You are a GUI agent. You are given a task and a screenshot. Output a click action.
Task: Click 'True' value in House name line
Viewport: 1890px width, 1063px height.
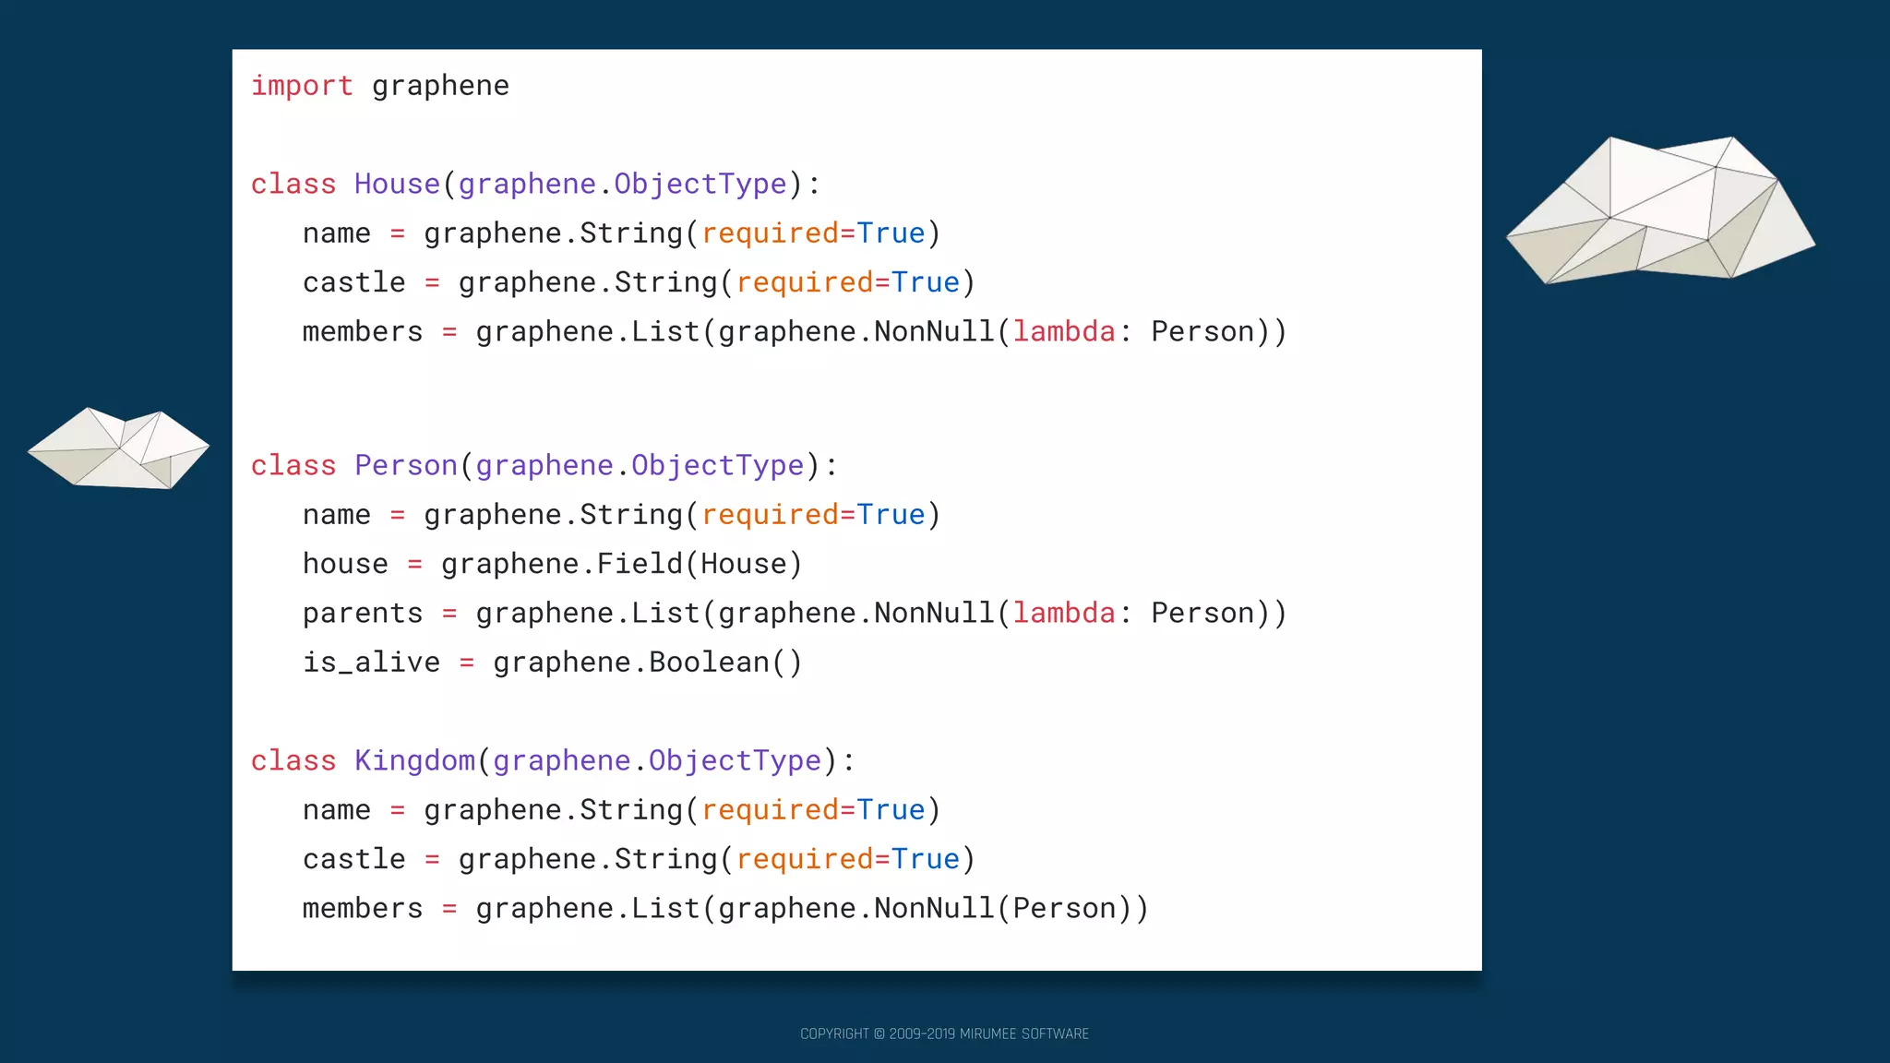[x=891, y=233]
